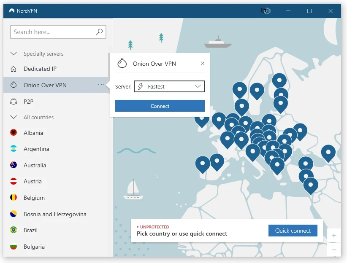Close the Onion Over VPN popup

click(x=203, y=63)
